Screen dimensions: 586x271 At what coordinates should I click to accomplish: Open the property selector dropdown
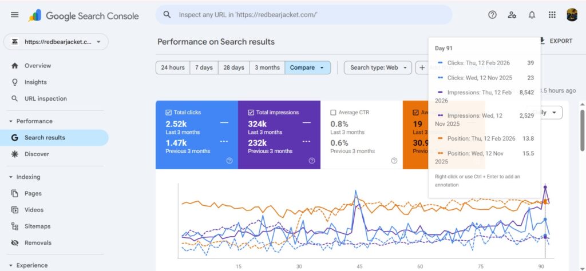pos(56,42)
